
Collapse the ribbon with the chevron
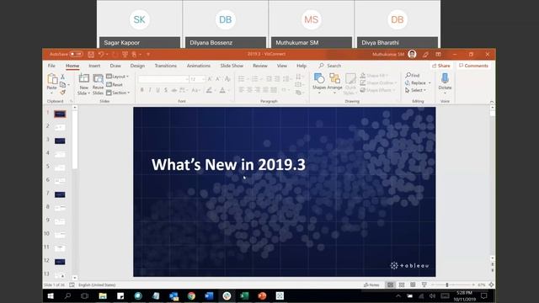(492, 102)
